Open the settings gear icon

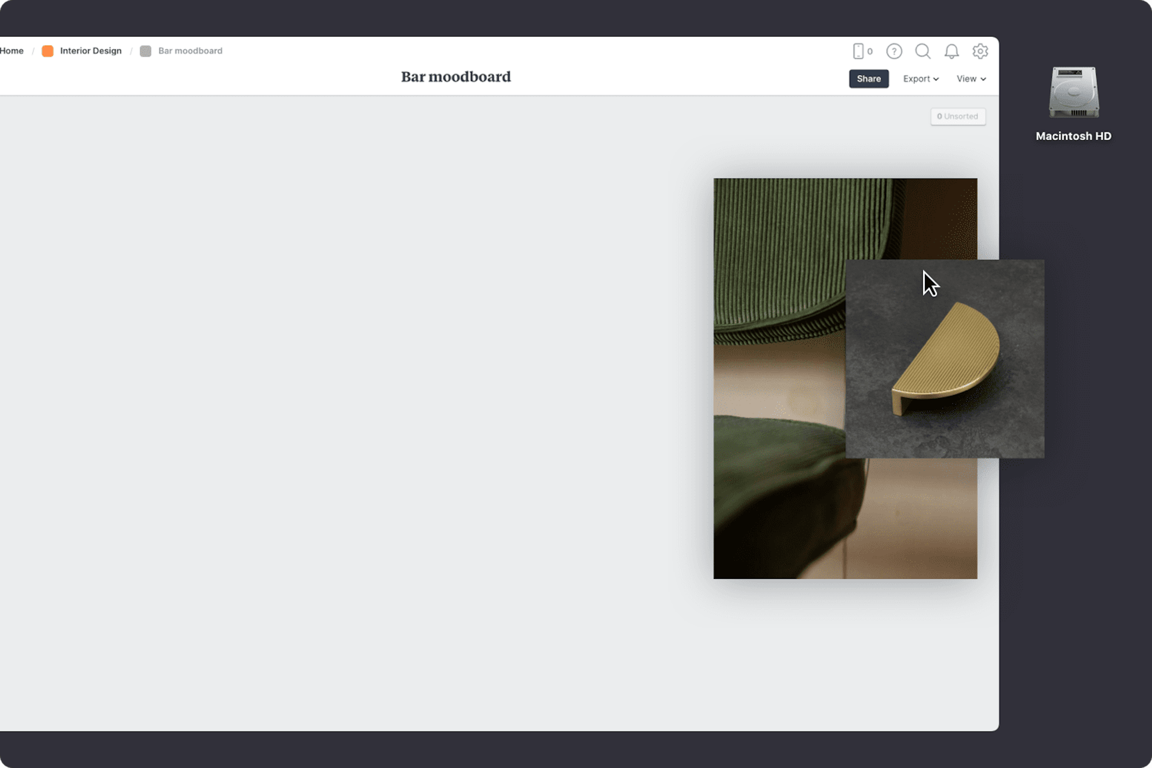coord(980,51)
